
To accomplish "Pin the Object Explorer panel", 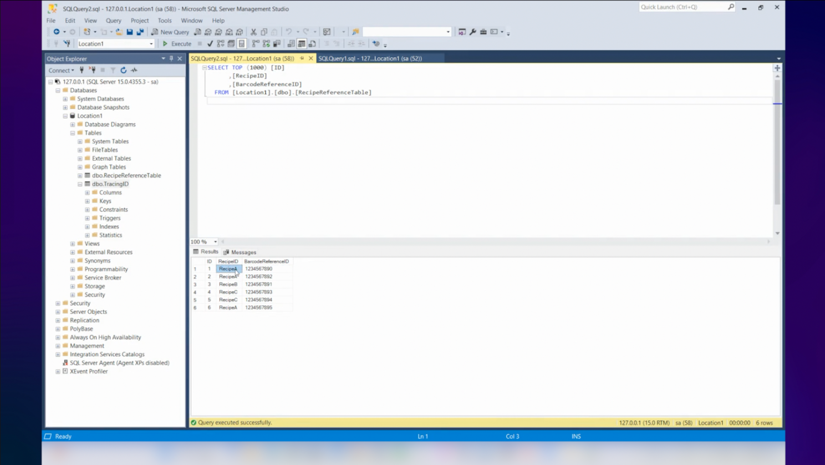I will click(x=171, y=59).
